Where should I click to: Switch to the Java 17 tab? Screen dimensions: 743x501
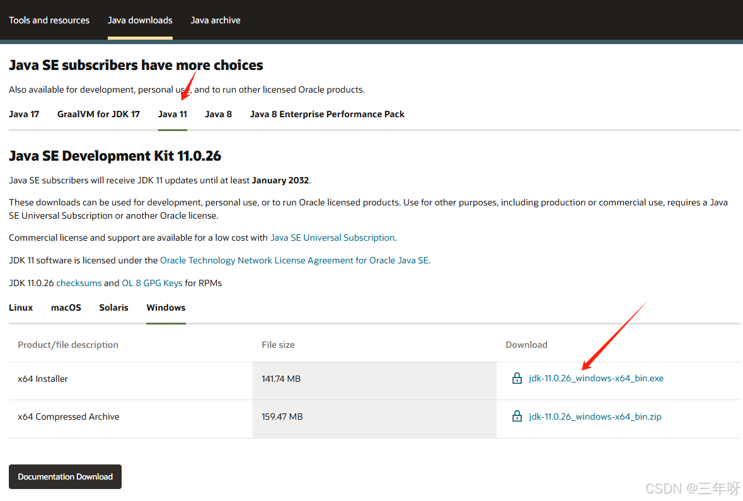pos(24,114)
